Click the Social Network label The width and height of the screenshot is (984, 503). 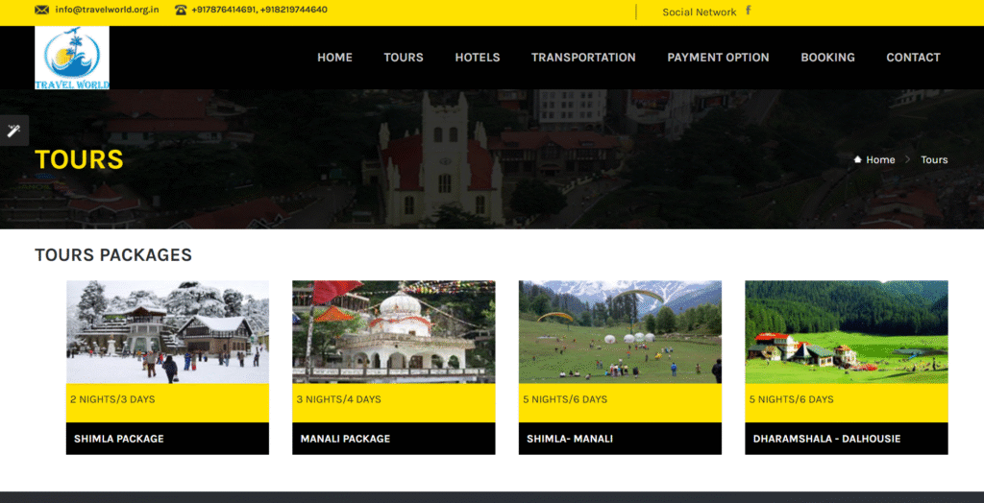click(700, 12)
